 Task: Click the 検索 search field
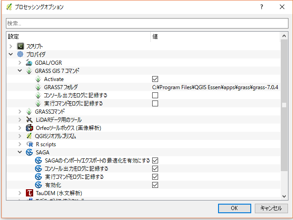[x=147, y=23]
